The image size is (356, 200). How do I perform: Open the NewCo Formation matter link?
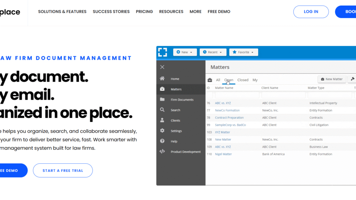pyautogui.click(x=227, y=110)
